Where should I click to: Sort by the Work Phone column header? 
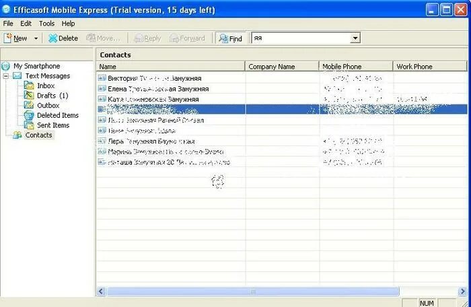[x=430, y=67]
